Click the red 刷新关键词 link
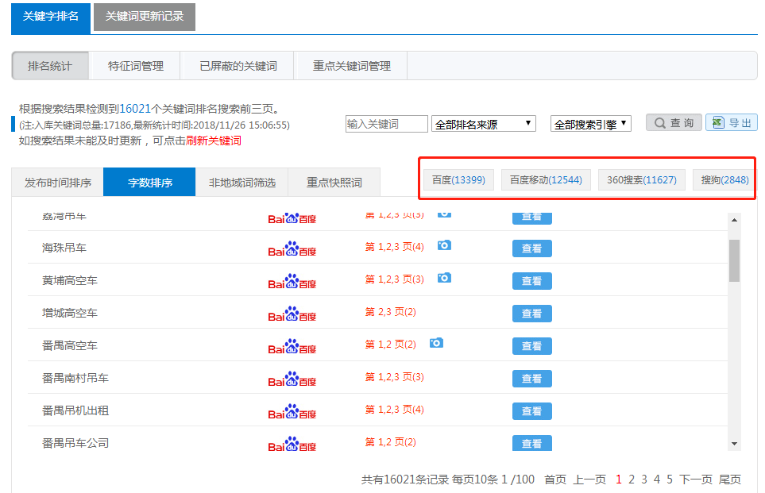The width and height of the screenshot is (765, 493). [214, 141]
